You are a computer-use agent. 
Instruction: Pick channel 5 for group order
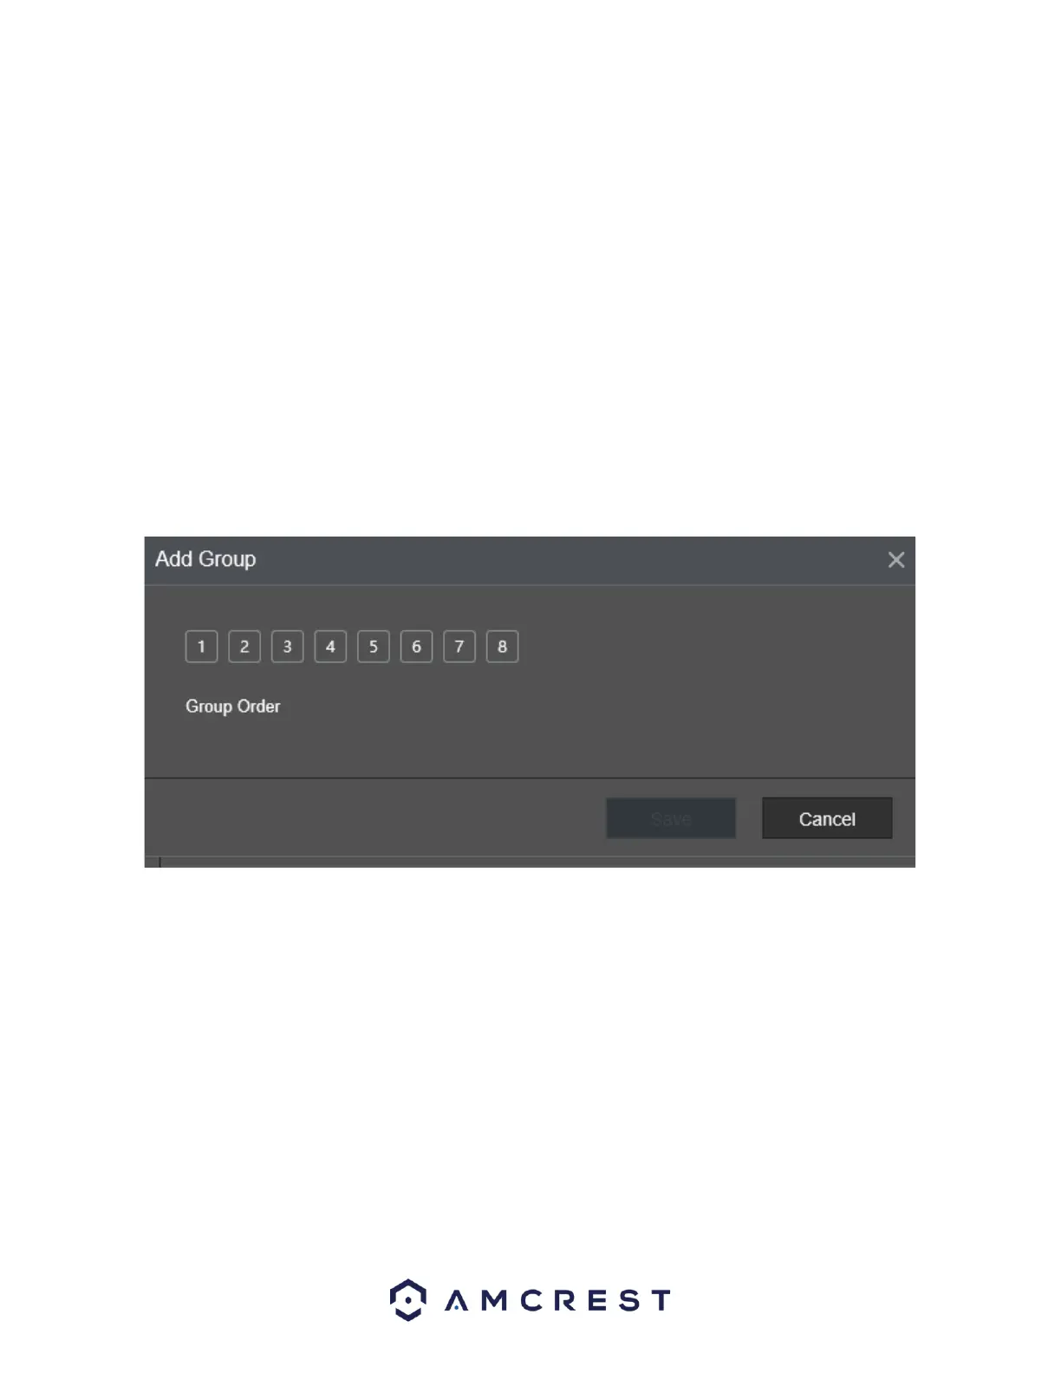tap(374, 647)
